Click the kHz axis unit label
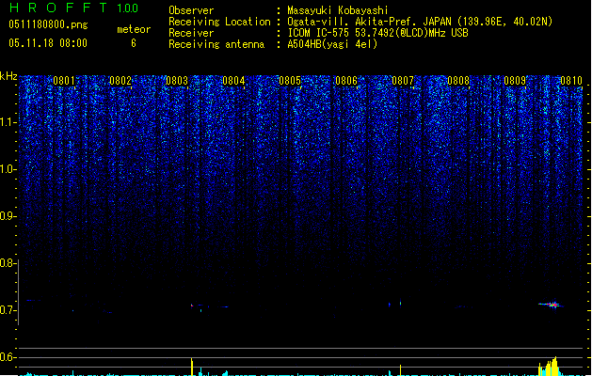The height and width of the screenshot is (376, 592). (x=8, y=76)
